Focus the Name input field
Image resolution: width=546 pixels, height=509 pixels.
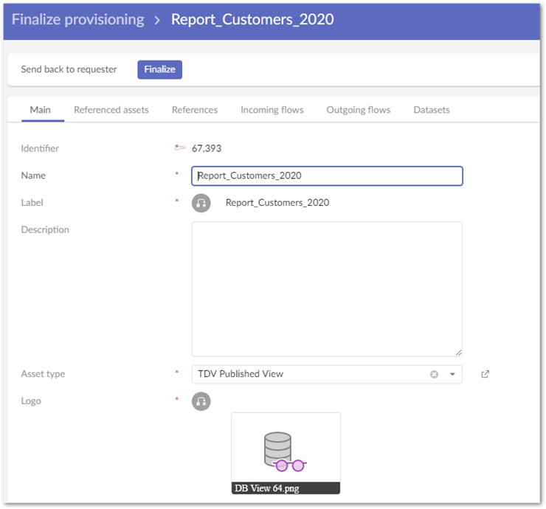tap(327, 176)
